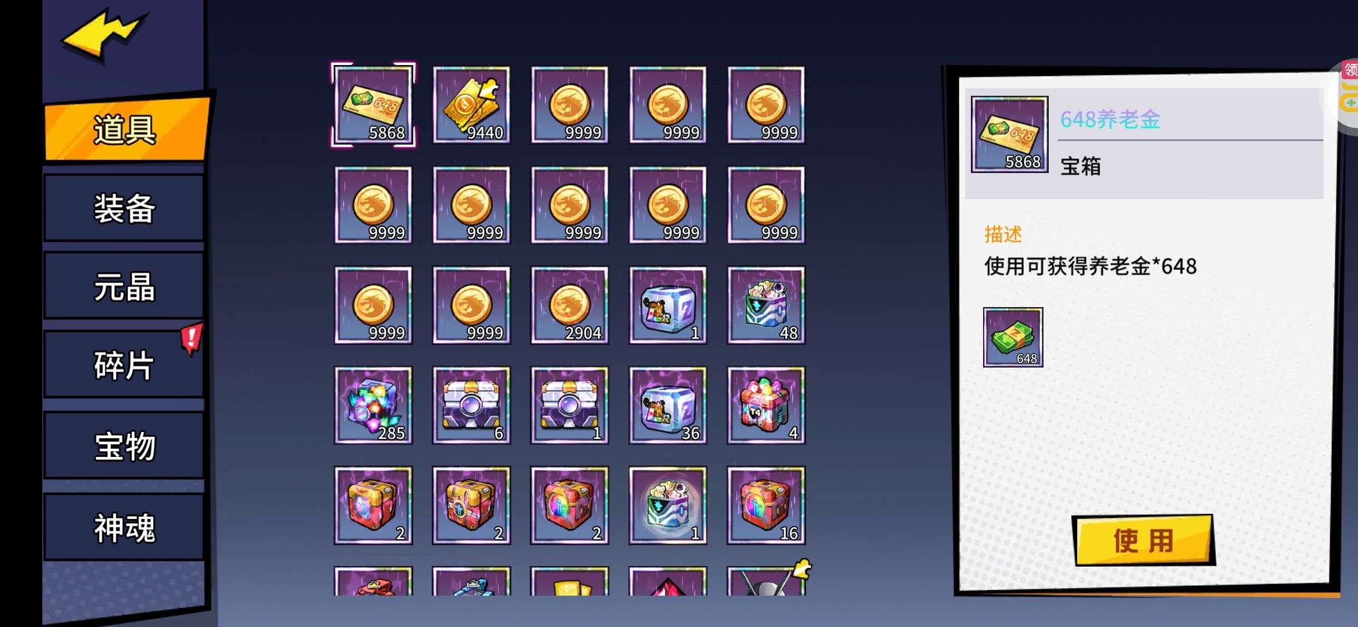Choose the loot bag item with count 48
This screenshot has height=627, width=1358.
tap(766, 305)
